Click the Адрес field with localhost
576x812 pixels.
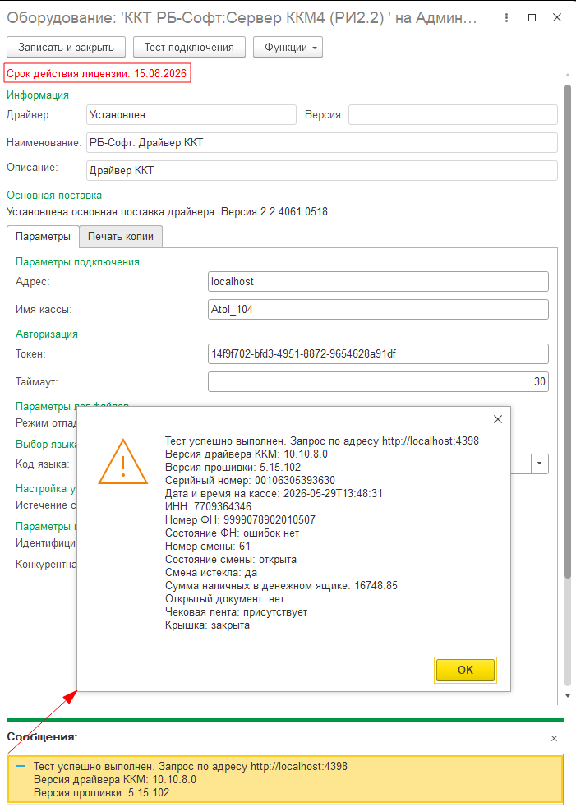[x=378, y=282]
